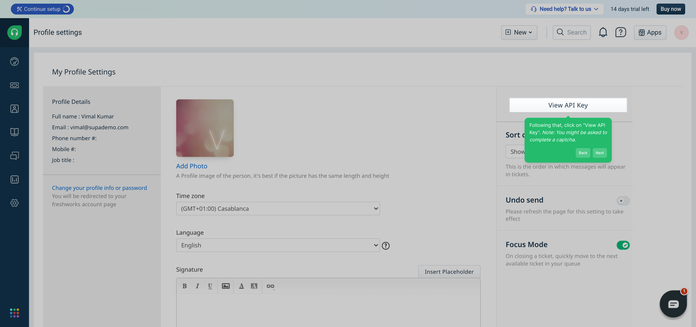Open the Language dropdown
Image resolution: width=696 pixels, height=327 pixels.
click(278, 245)
